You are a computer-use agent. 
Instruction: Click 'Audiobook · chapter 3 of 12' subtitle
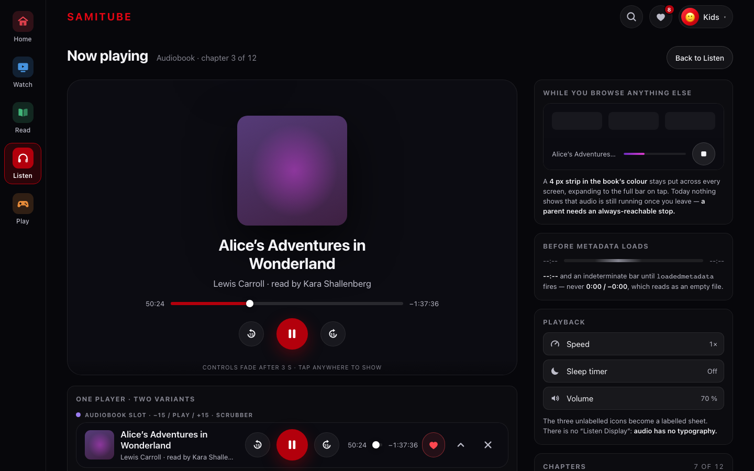pyautogui.click(x=206, y=58)
